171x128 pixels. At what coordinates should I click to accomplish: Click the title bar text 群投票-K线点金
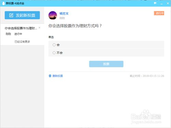click(15, 3)
